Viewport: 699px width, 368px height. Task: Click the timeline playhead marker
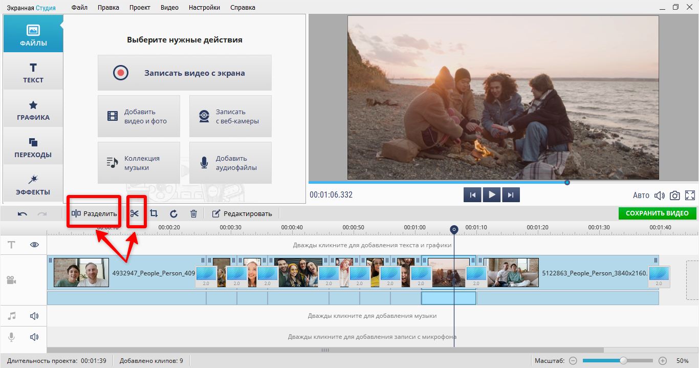click(454, 230)
